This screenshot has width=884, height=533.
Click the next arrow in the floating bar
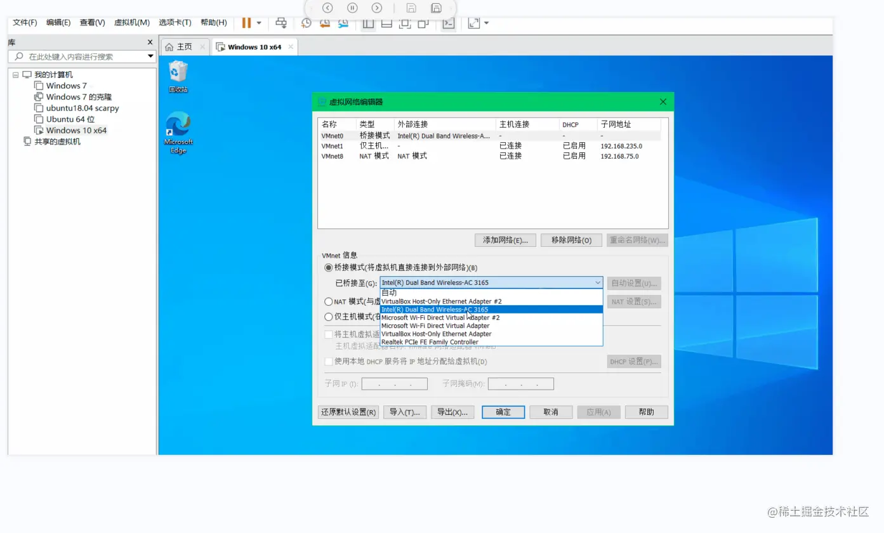377,8
